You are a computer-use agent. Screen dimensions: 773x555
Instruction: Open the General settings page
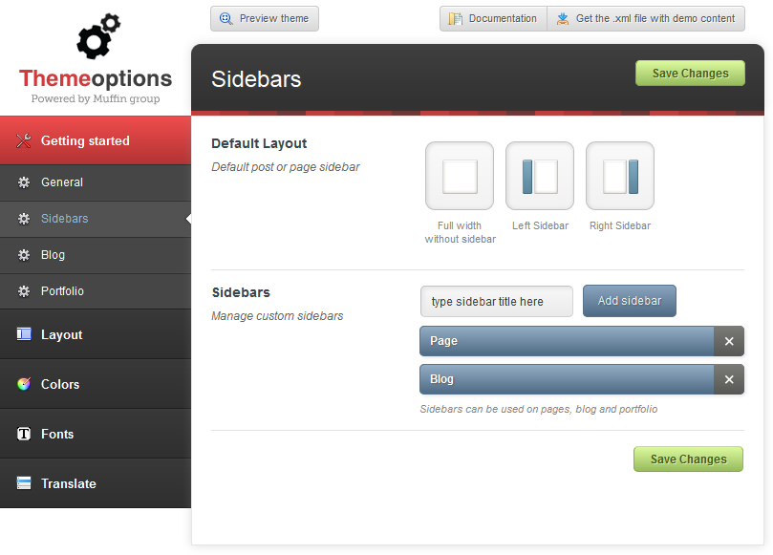pos(62,182)
